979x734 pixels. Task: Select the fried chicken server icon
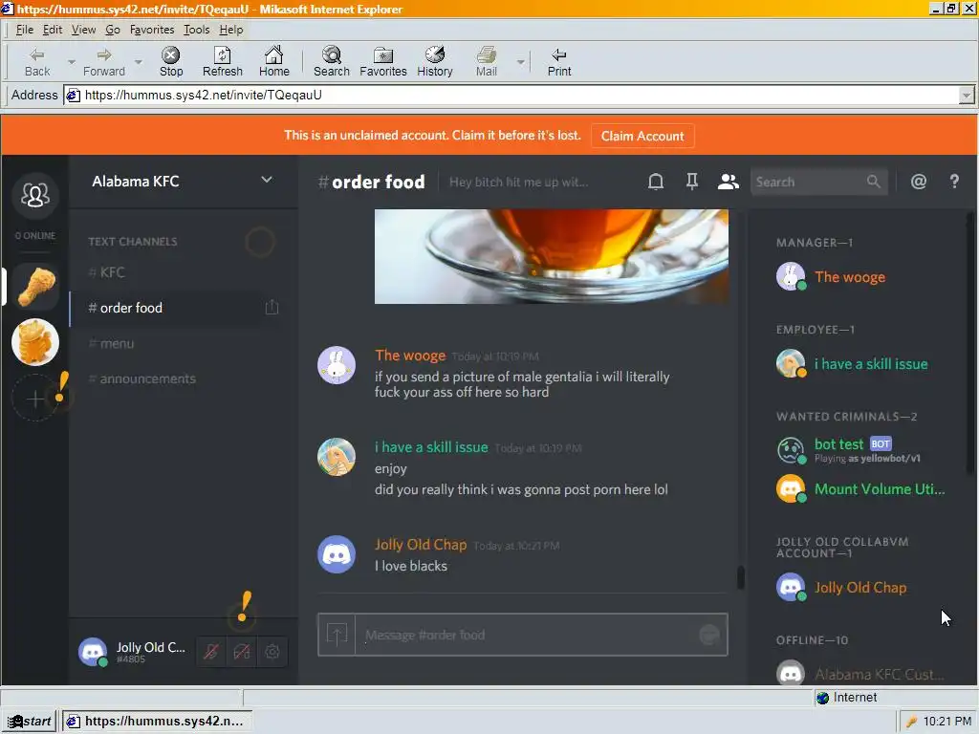click(35, 287)
